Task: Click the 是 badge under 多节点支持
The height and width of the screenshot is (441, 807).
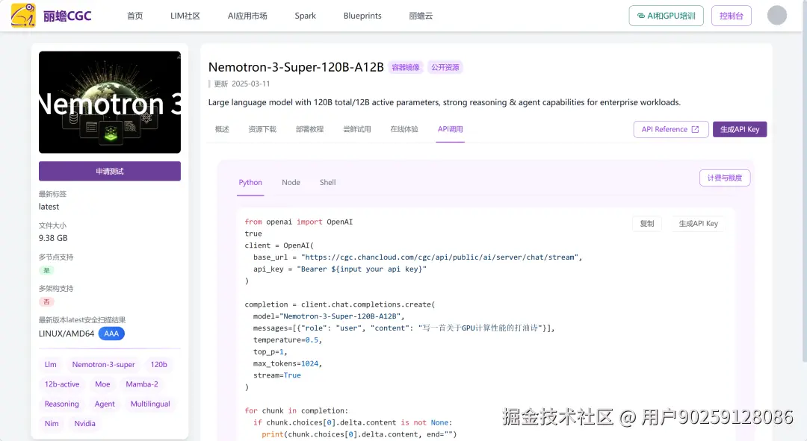Action: 46,270
